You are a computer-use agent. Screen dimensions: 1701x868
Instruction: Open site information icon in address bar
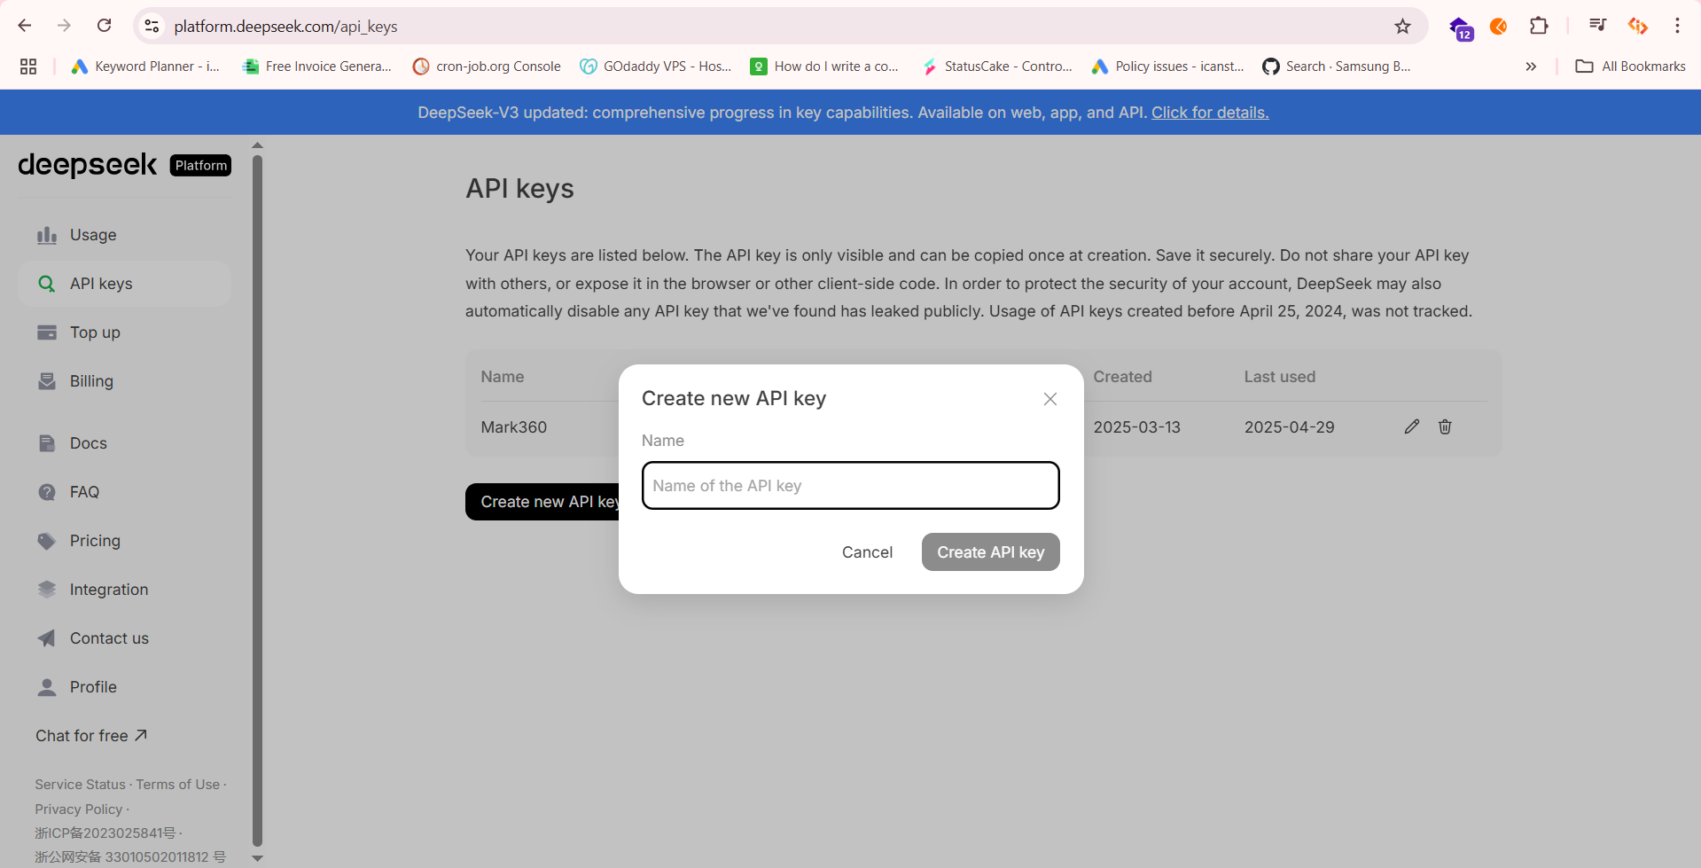(152, 26)
